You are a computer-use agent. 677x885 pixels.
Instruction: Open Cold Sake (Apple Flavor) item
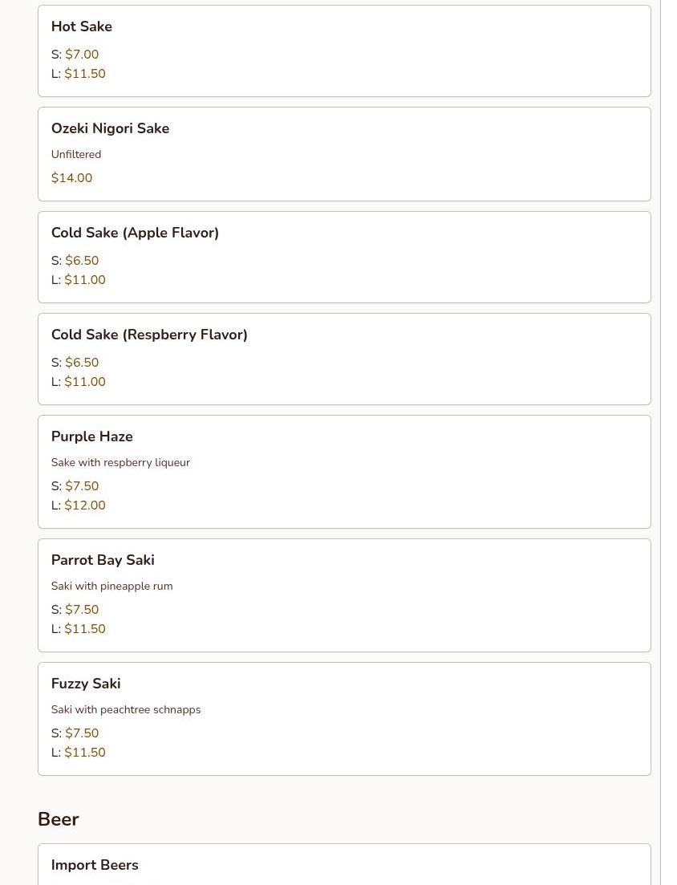(135, 233)
